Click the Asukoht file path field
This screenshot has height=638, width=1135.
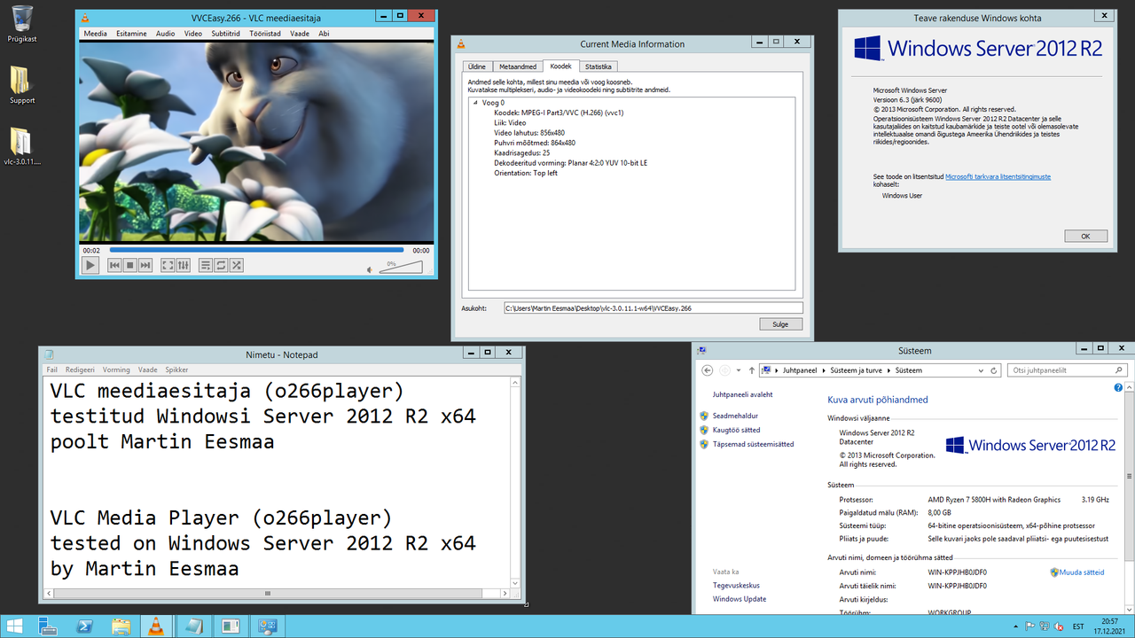(x=653, y=308)
